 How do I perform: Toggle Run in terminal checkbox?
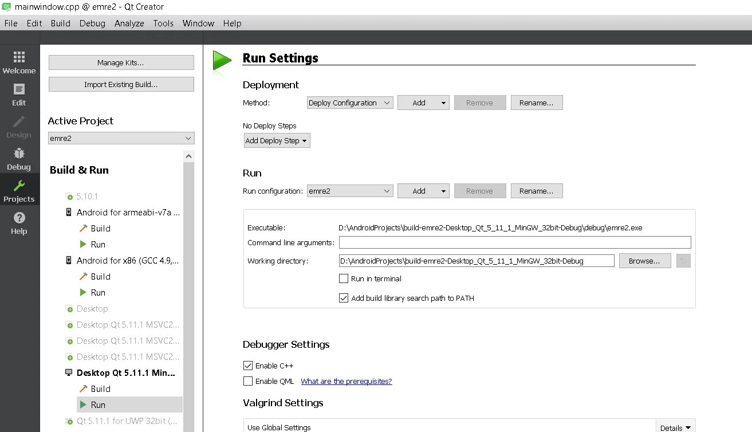[x=344, y=278]
